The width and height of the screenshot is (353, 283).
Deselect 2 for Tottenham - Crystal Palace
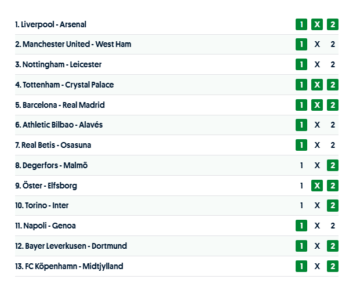point(333,85)
